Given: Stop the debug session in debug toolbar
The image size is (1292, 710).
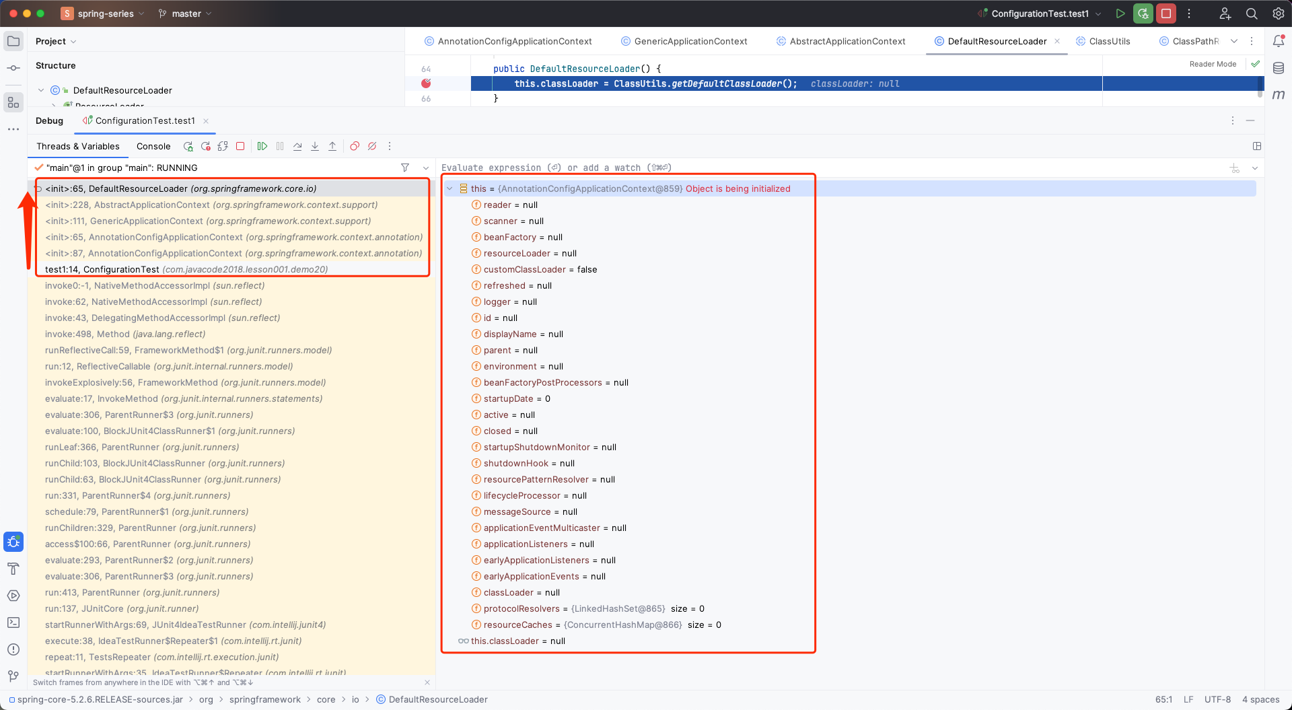Looking at the screenshot, I should (240, 146).
